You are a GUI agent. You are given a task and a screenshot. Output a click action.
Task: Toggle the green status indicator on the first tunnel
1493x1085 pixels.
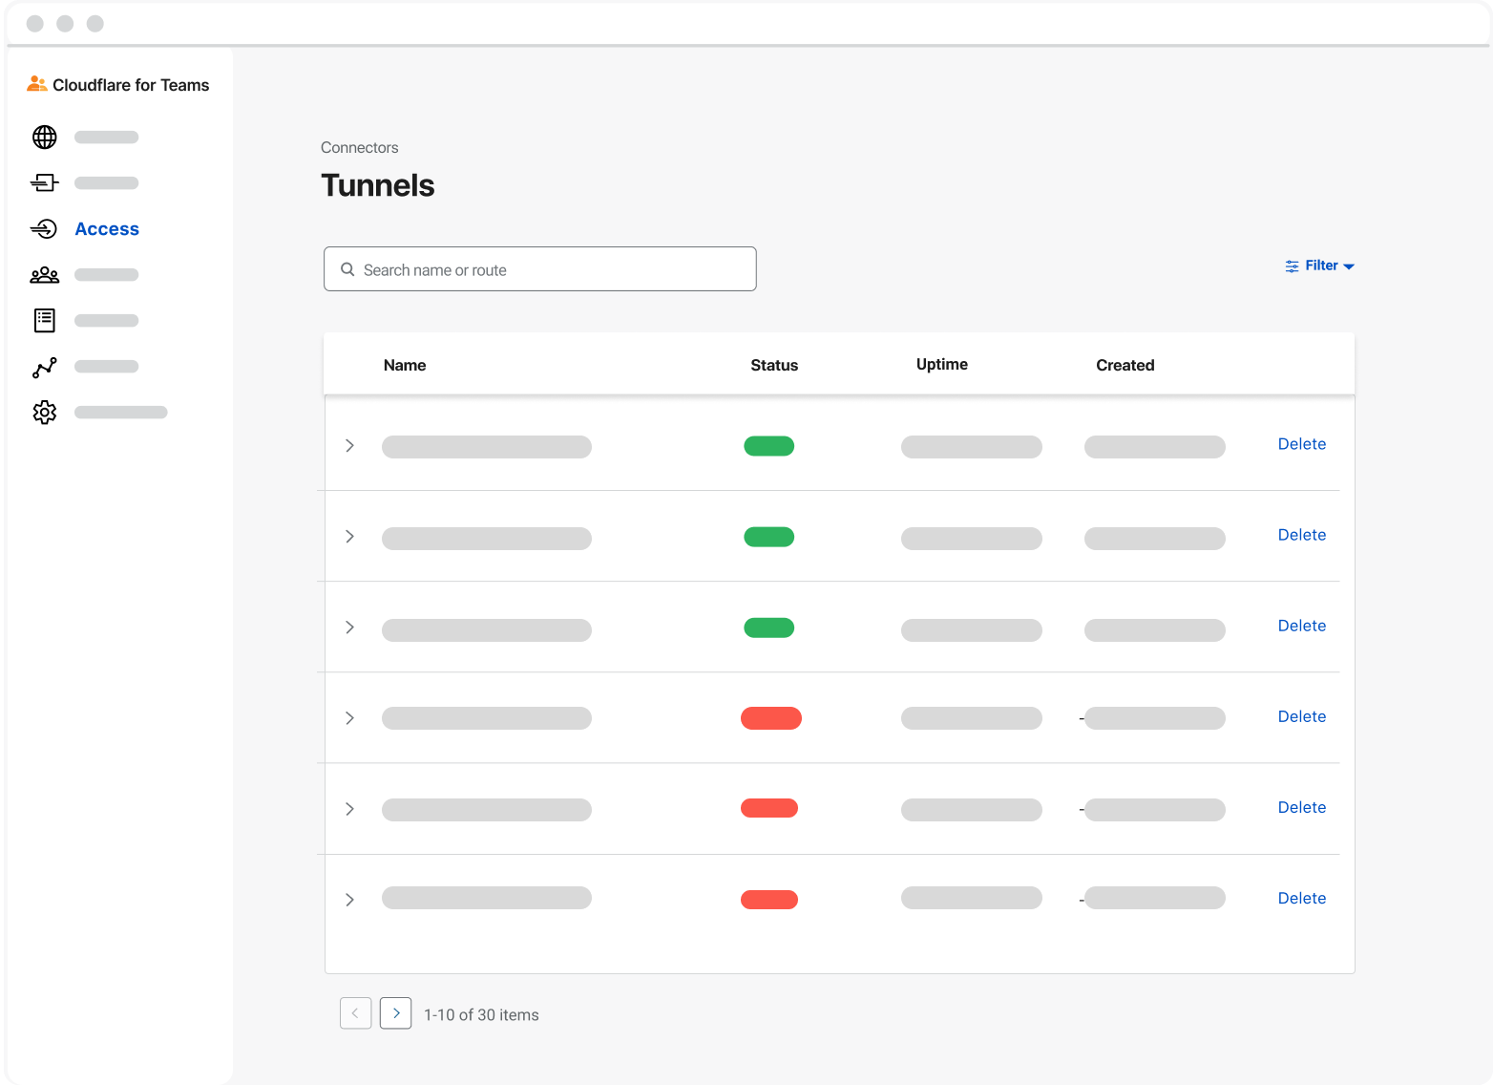click(x=768, y=446)
